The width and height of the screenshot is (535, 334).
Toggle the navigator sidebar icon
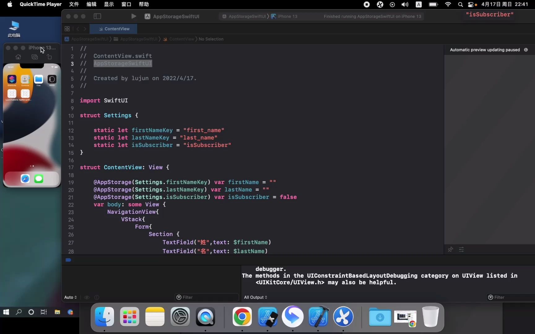pos(97,16)
